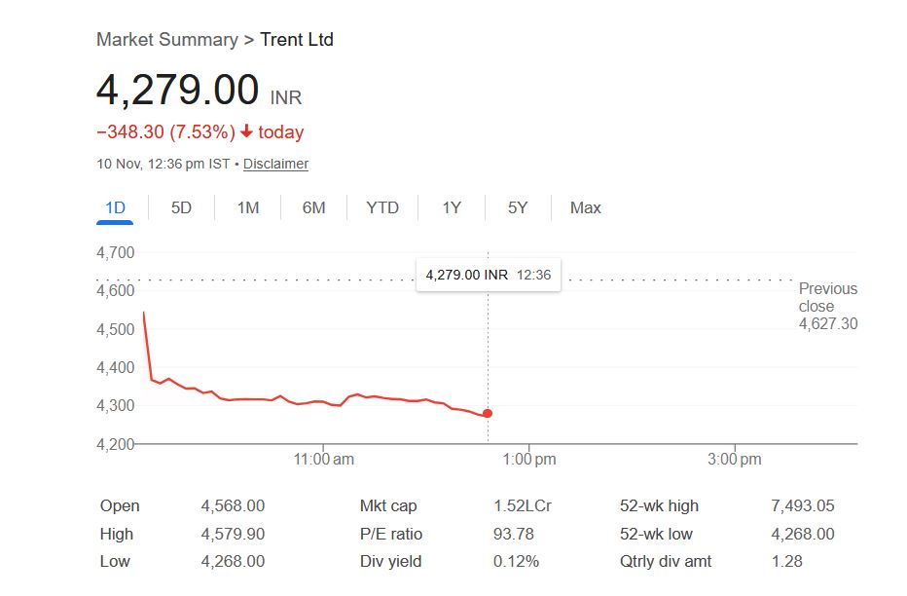Click the Trent Ltd title text
The height and width of the screenshot is (596, 907).
tap(297, 40)
